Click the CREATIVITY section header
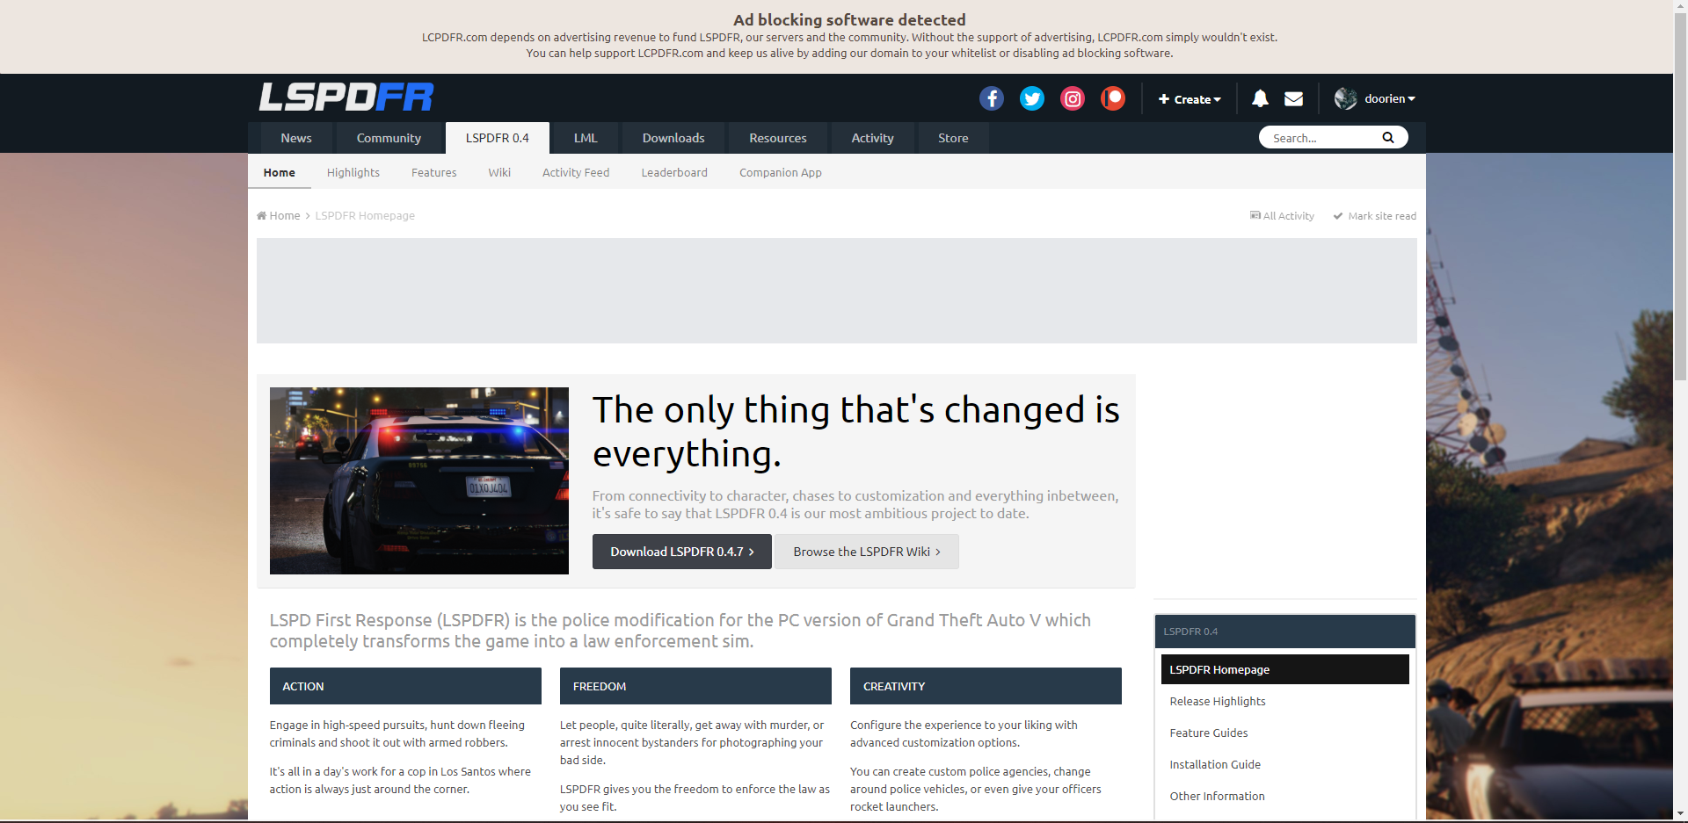Viewport: 1688px width, 823px height. click(x=986, y=686)
